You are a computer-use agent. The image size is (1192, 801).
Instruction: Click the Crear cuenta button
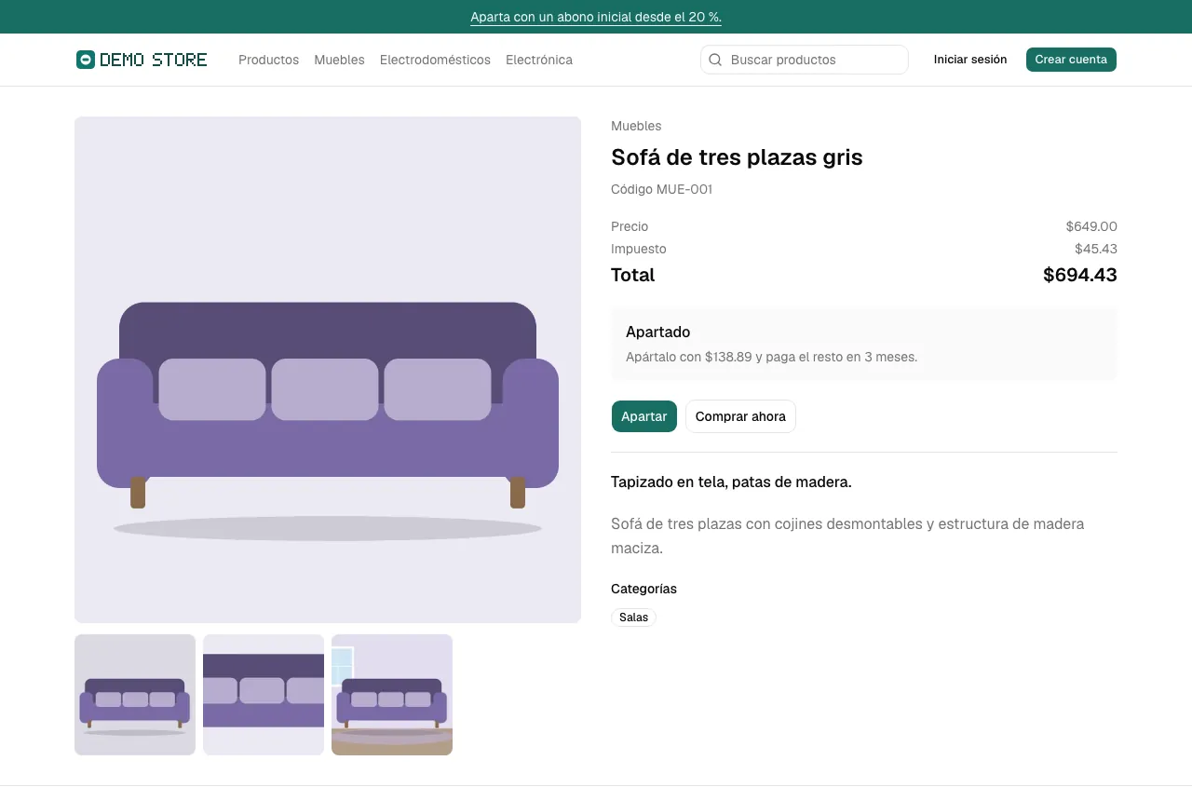click(x=1071, y=60)
